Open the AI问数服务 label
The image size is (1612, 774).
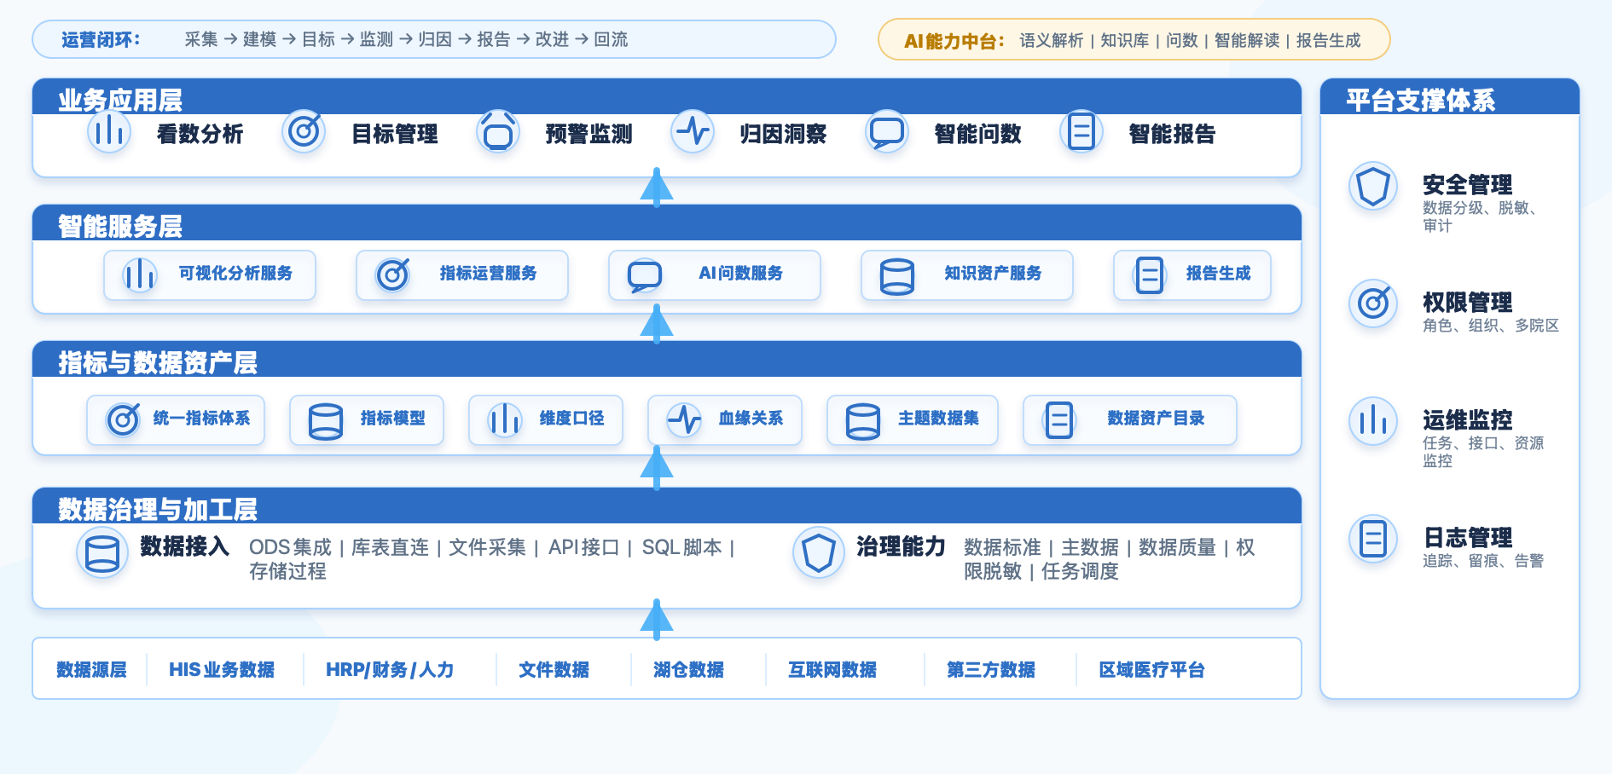pos(740,273)
